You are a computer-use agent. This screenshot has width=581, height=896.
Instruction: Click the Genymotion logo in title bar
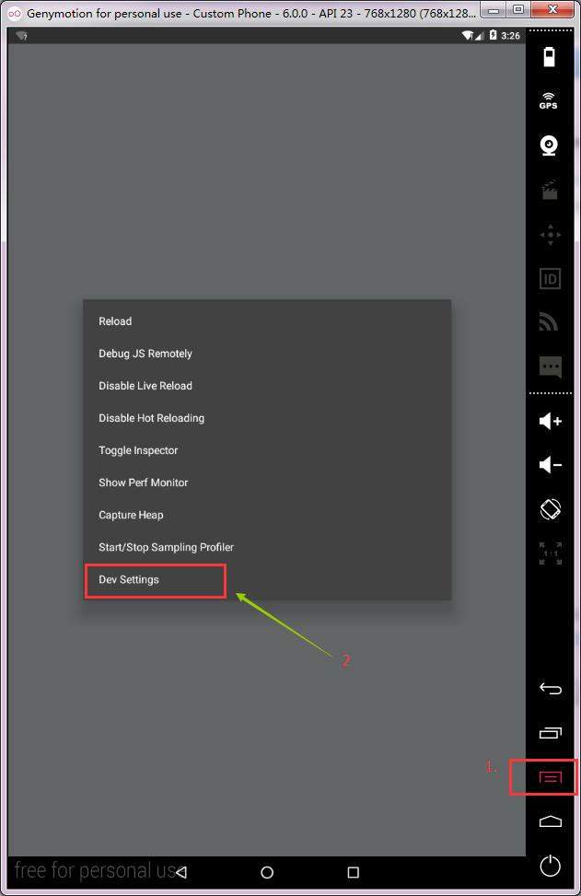pos(15,13)
